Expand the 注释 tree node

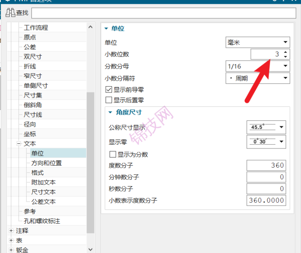[11, 231]
